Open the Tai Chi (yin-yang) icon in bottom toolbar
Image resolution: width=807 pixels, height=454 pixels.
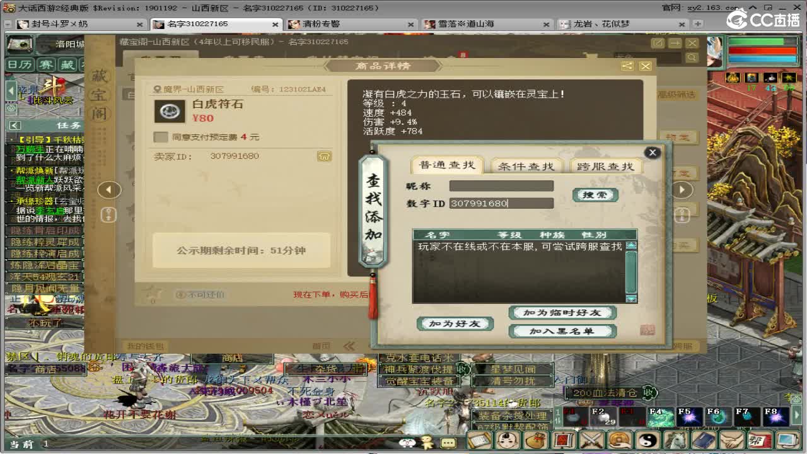pyautogui.click(x=648, y=441)
